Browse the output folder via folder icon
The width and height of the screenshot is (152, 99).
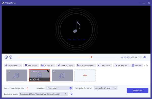tap(71, 94)
